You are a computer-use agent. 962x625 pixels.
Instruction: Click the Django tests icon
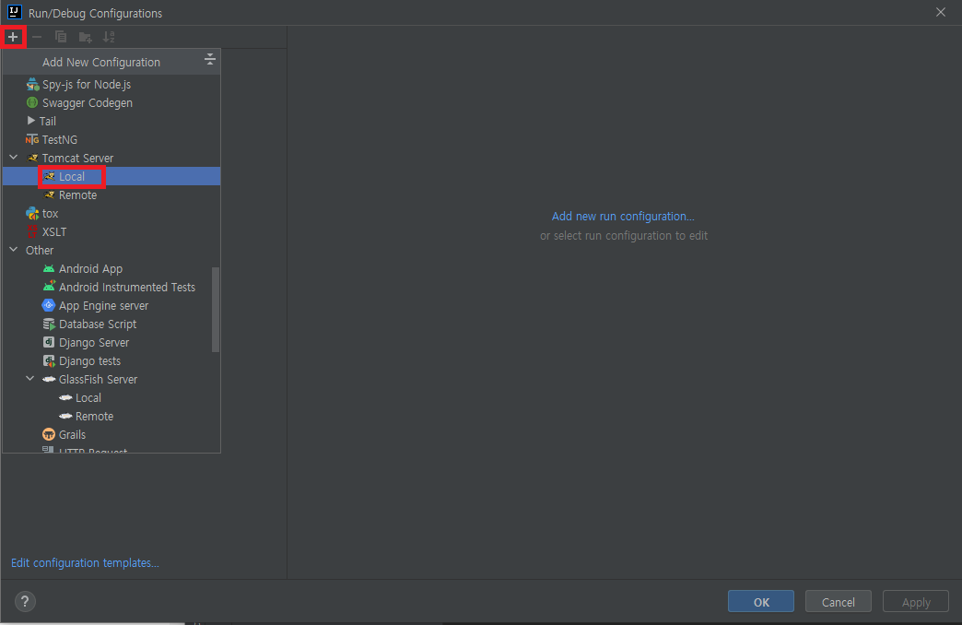(49, 361)
